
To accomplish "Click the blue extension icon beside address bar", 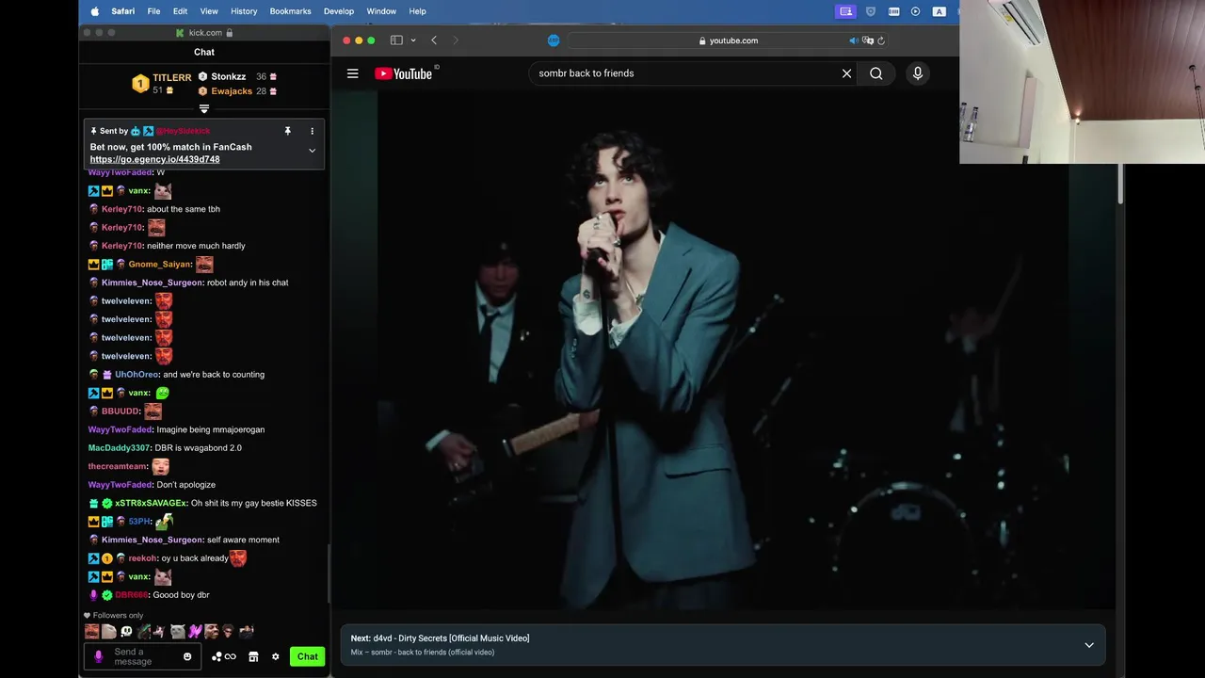I will click(x=554, y=40).
